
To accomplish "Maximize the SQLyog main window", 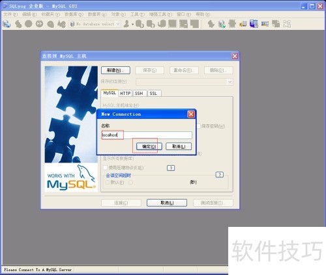I will [x=312, y=6].
